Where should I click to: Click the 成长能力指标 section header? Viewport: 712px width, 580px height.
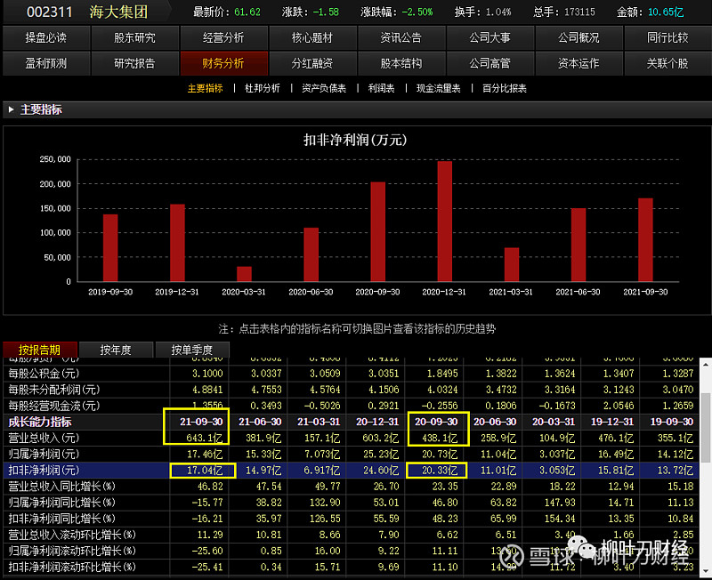coord(40,422)
